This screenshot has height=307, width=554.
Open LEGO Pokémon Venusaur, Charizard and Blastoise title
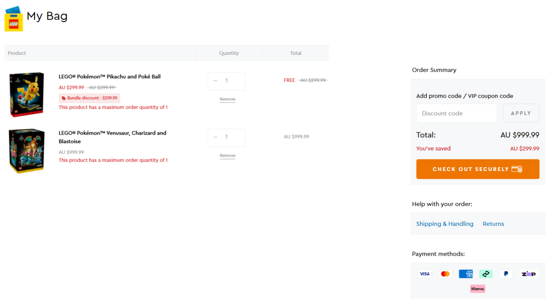pyautogui.click(x=112, y=137)
